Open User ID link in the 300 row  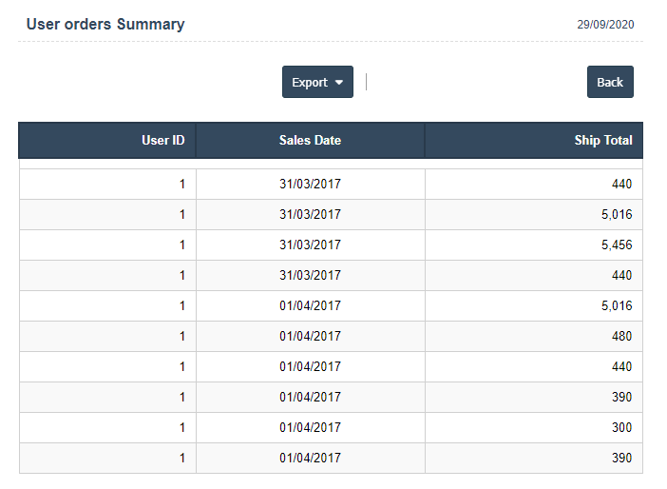(x=181, y=428)
